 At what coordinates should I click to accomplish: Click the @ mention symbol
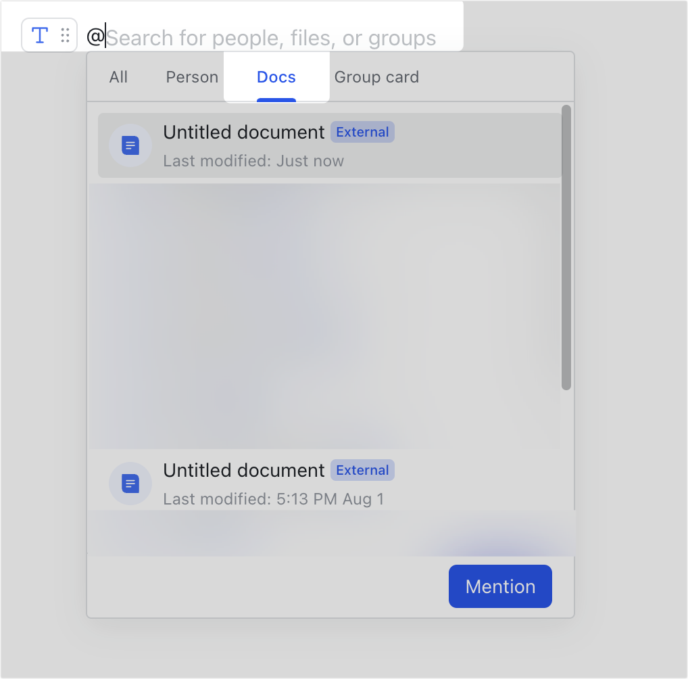coord(97,37)
